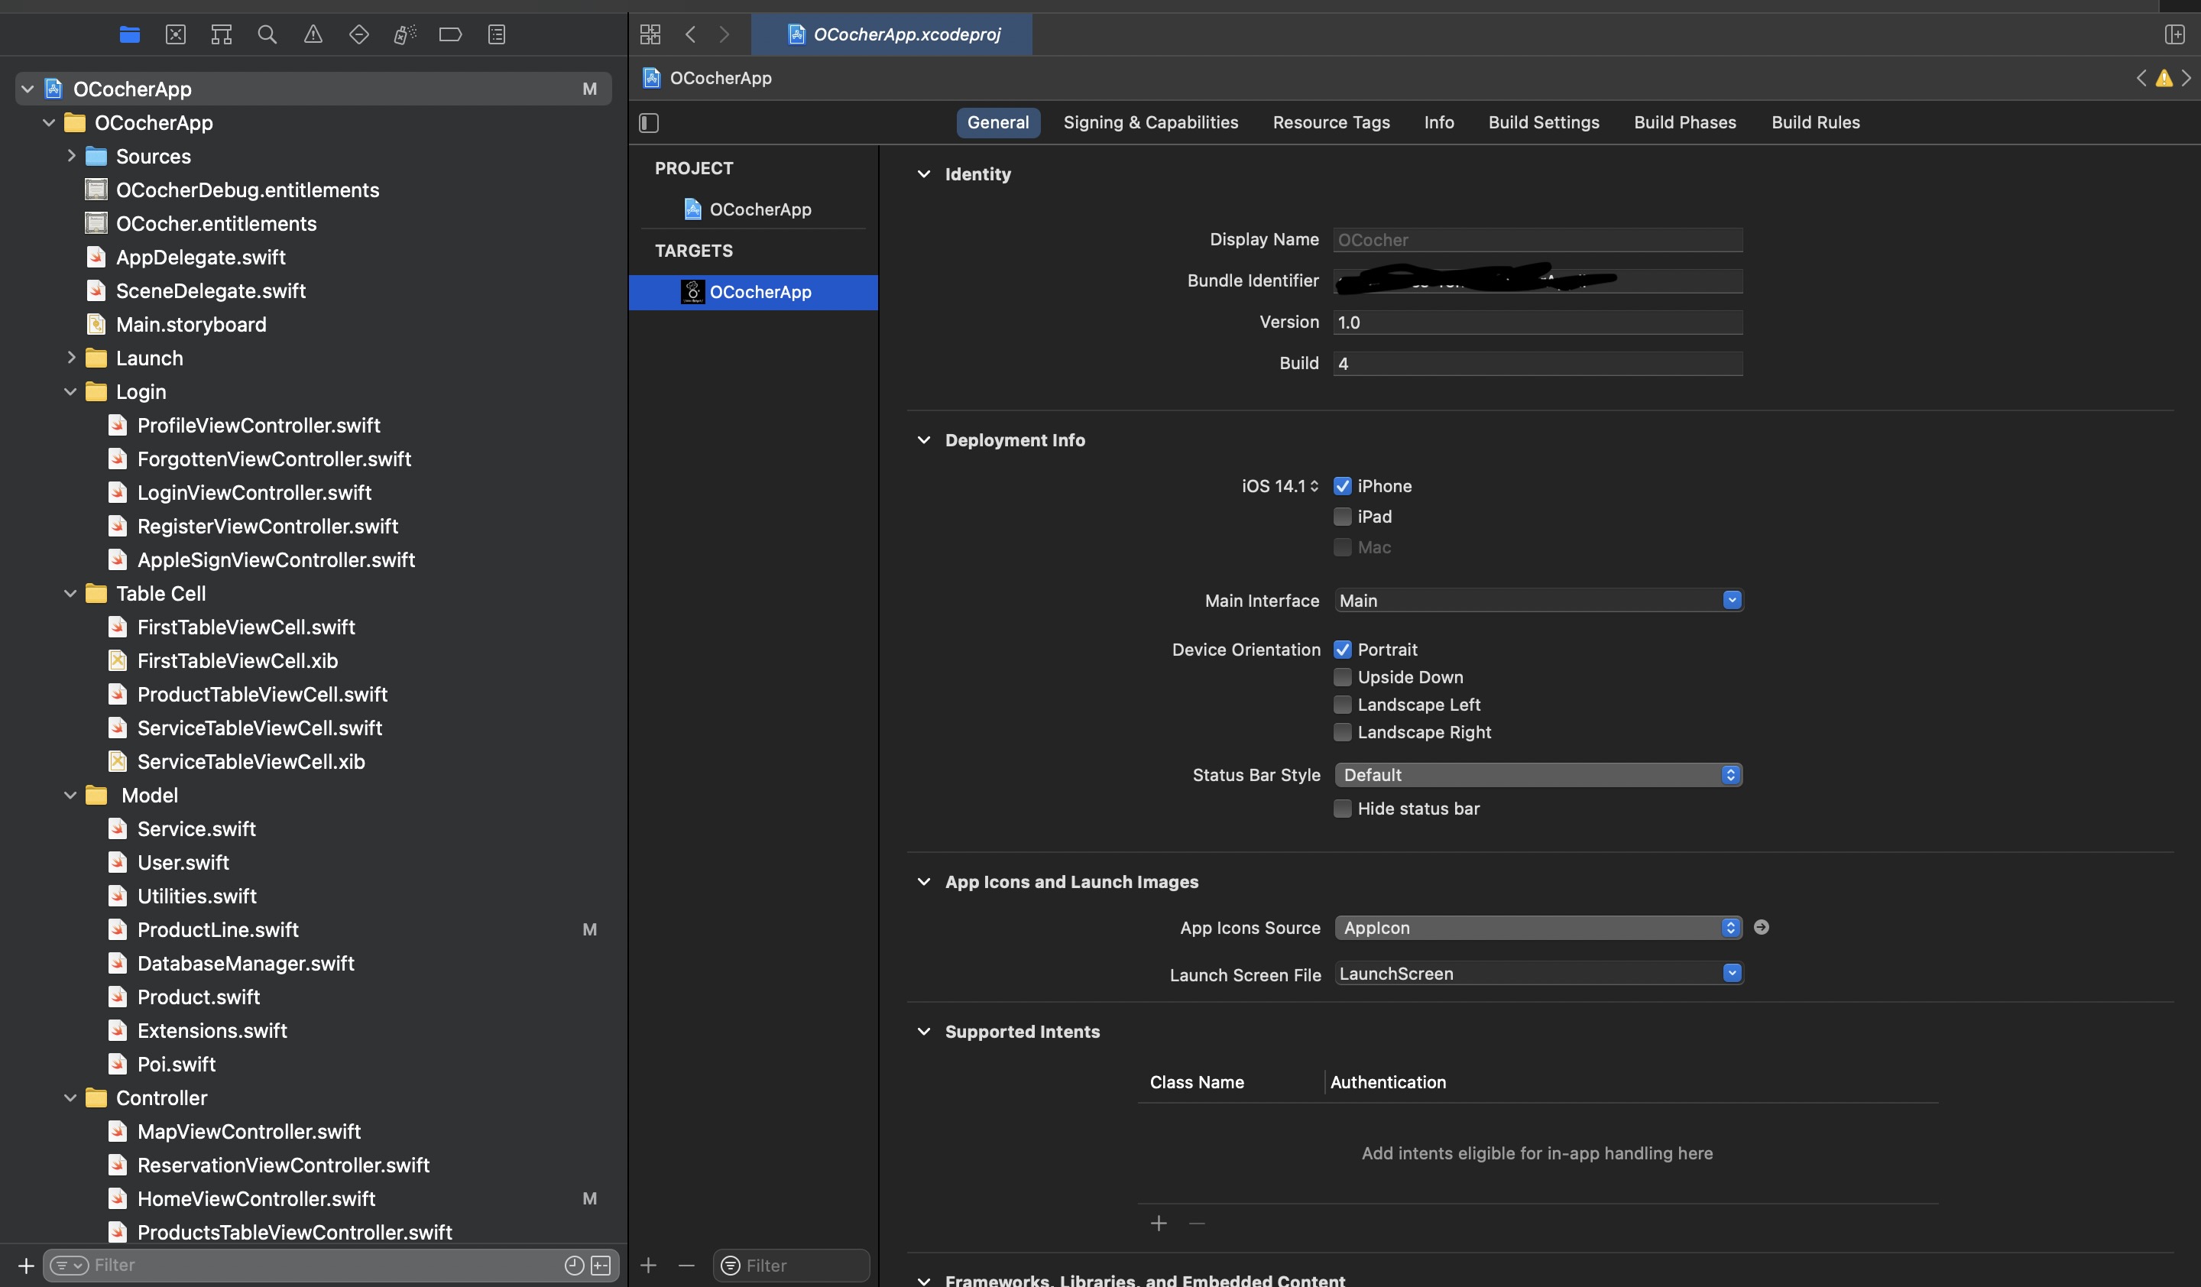This screenshot has width=2201, height=1287.
Task: Open the Find navigator magnifier icon
Action: [x=267, y=34]
